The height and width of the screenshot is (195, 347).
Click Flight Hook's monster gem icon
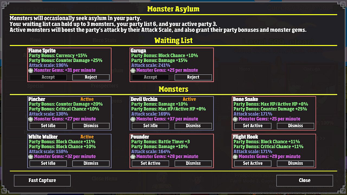pos(235,157)
